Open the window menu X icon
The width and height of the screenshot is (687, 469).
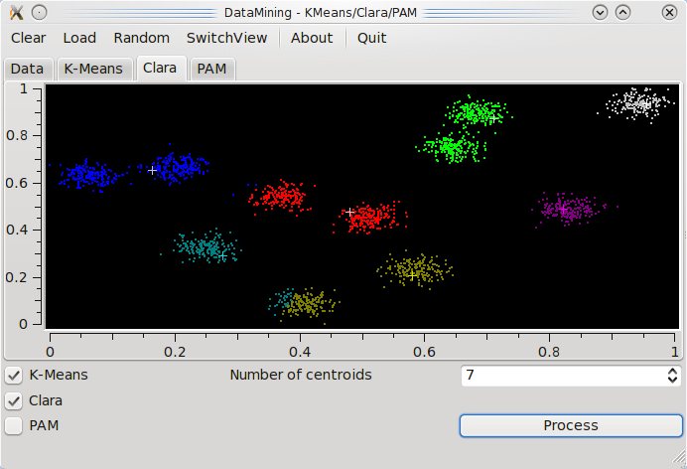[16, 12]
